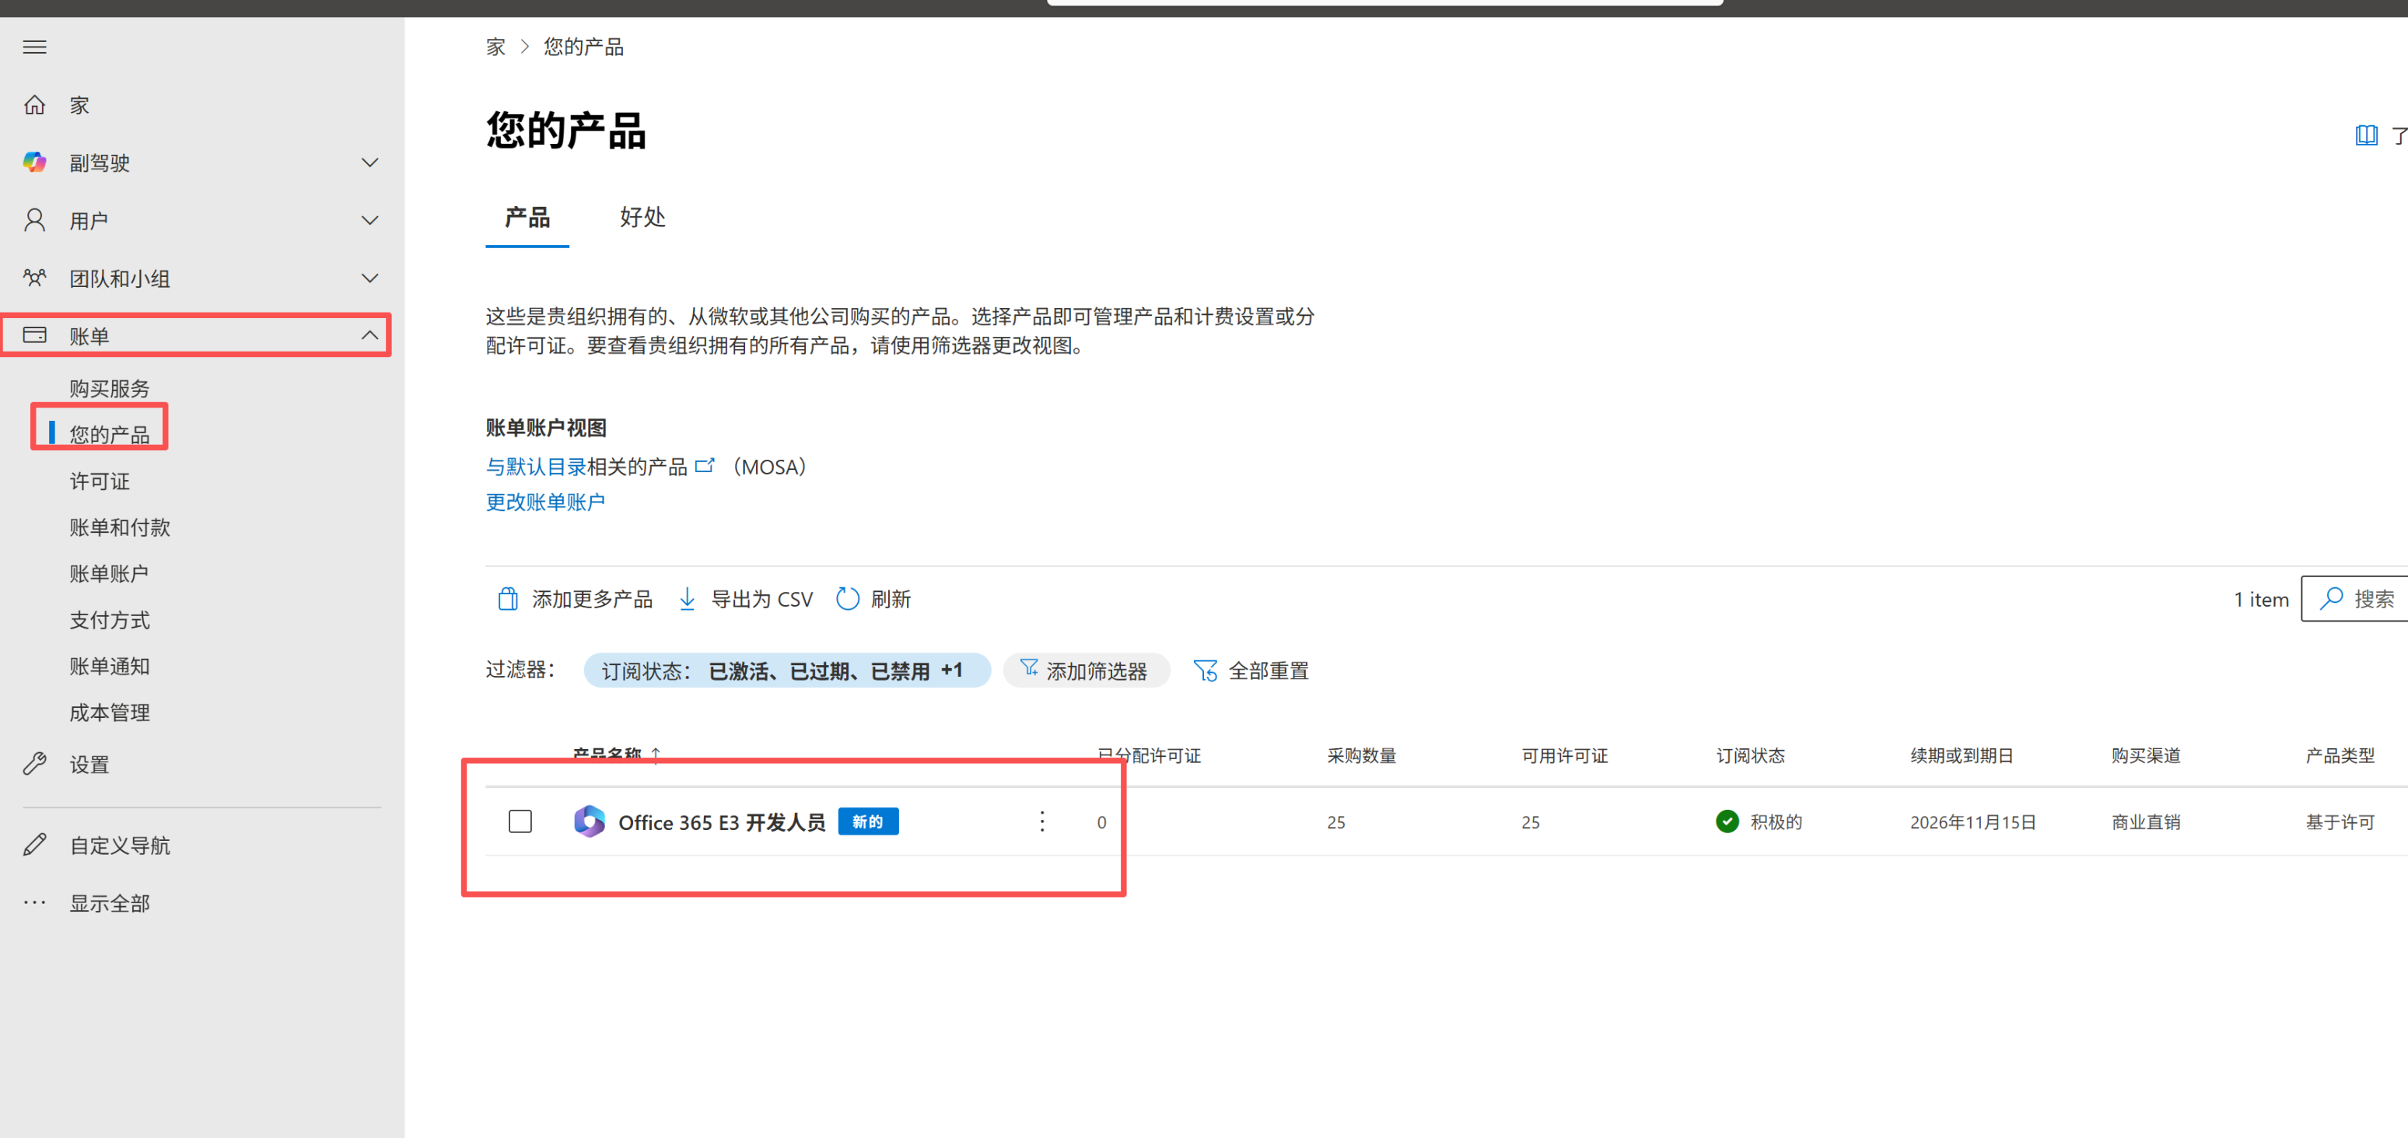Open 许可证 in the sidebar menu
2408x1138 pixels.
point(100,481)
